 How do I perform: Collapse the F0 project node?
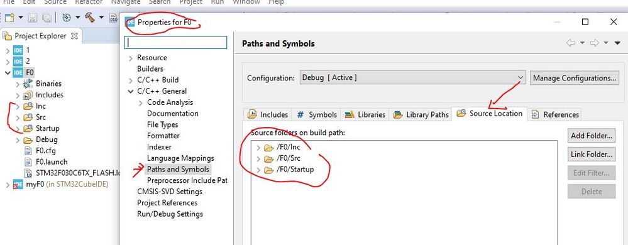8,72
